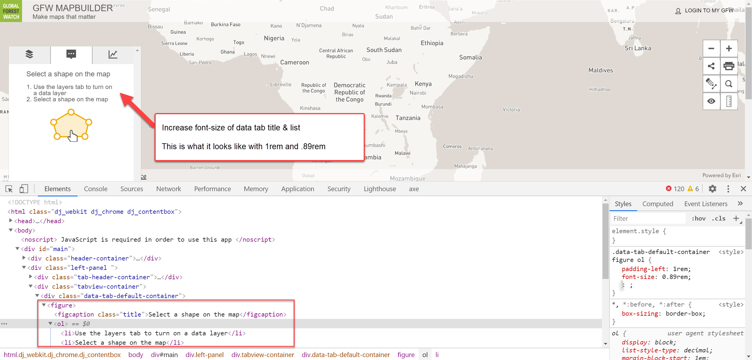The height and width of the screenshot is (360, 752).
Task: Toggle the .cls class editor in Styles
Action: [x=719, y=218]
